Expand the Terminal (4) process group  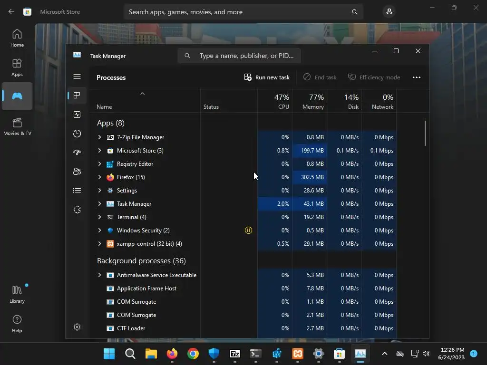[99, 217]
